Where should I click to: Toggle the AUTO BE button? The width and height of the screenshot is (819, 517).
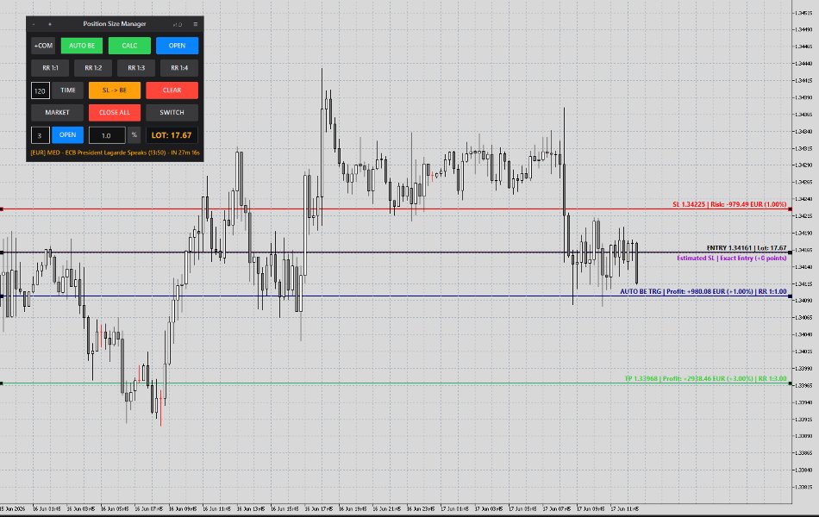pos(82,46)
